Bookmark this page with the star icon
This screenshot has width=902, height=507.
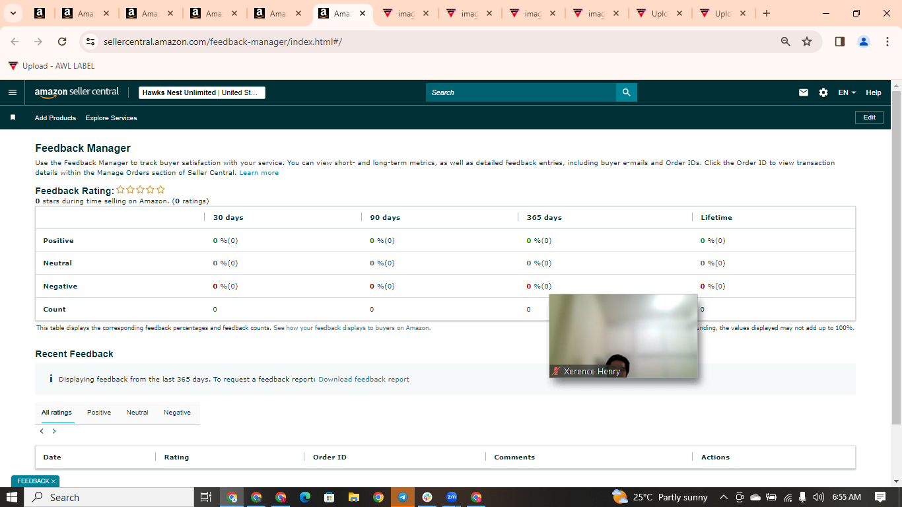(x=807, y=42)
